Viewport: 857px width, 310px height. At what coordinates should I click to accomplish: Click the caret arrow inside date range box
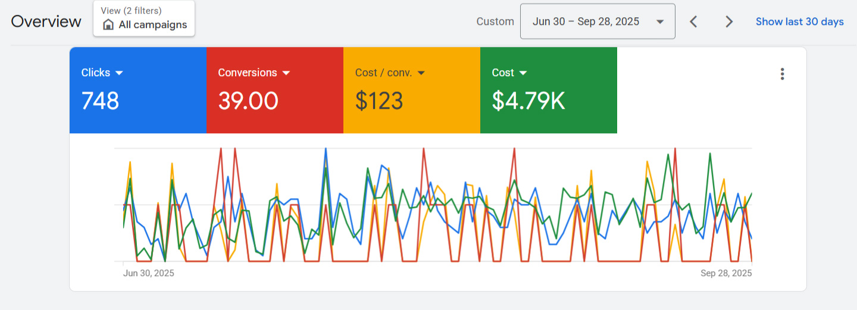[x=660, y=22]
